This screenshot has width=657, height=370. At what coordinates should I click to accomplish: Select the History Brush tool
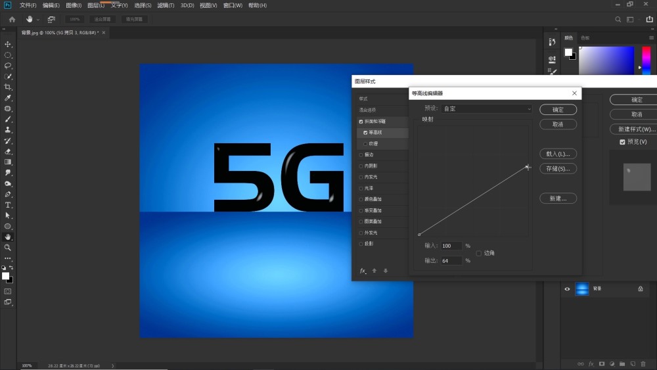(7, 141)
